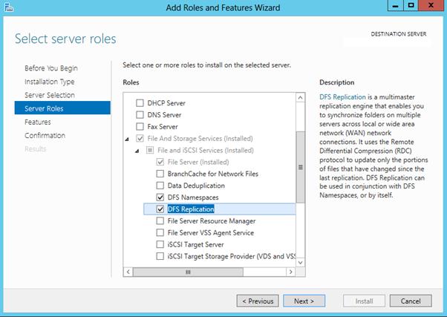
Task: Collapse File and iSCSI Services node
Action: pyautogui.click(x=138, y=151)
